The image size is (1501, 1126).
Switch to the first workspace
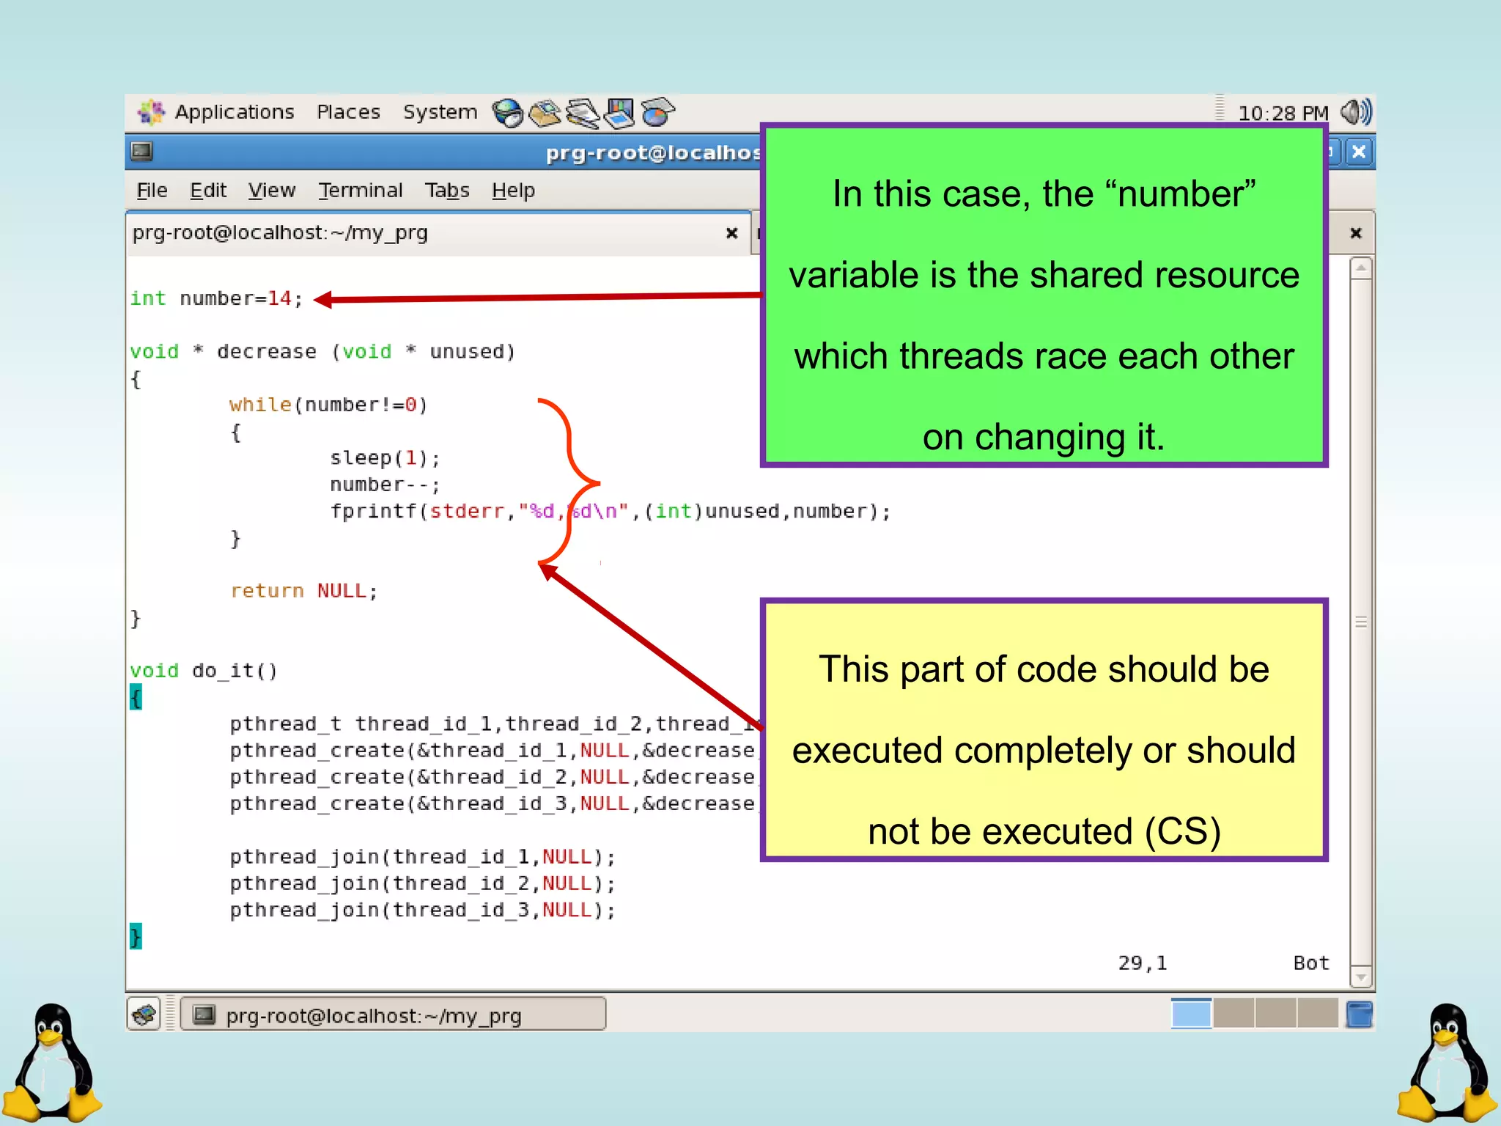click(x=1191, y=1014)
